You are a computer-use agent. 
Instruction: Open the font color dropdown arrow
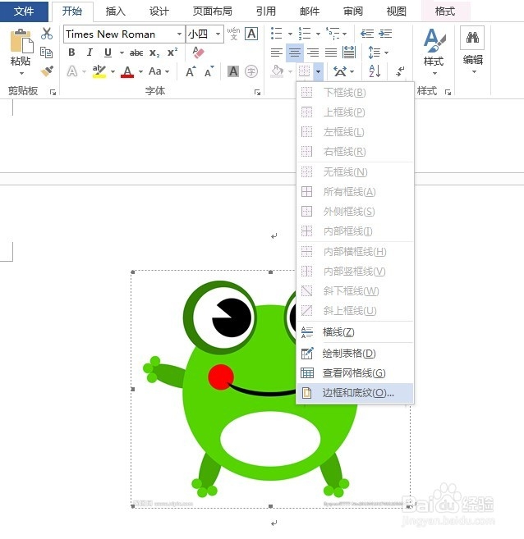tap(140, 71)
